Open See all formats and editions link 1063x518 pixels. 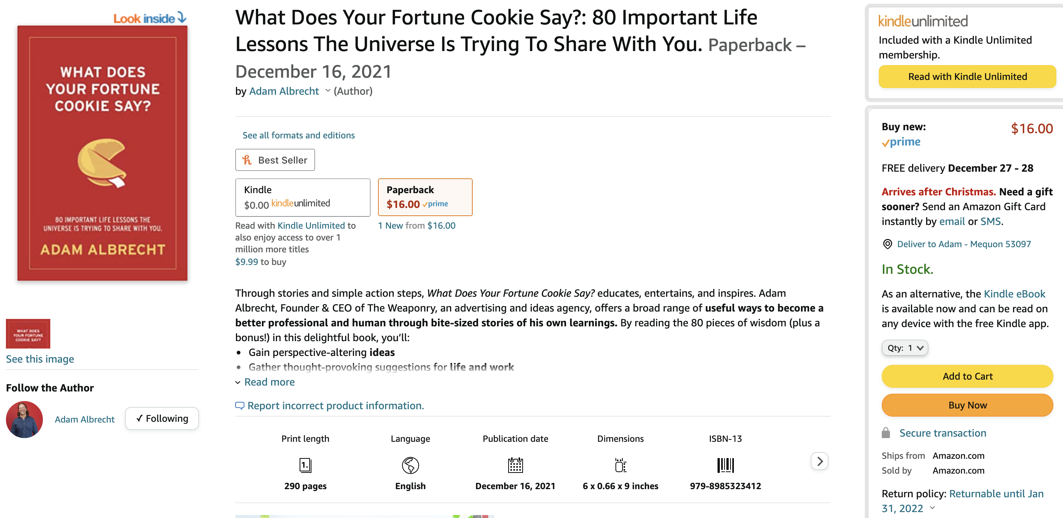pyautogui.click(x=298, y=135)
